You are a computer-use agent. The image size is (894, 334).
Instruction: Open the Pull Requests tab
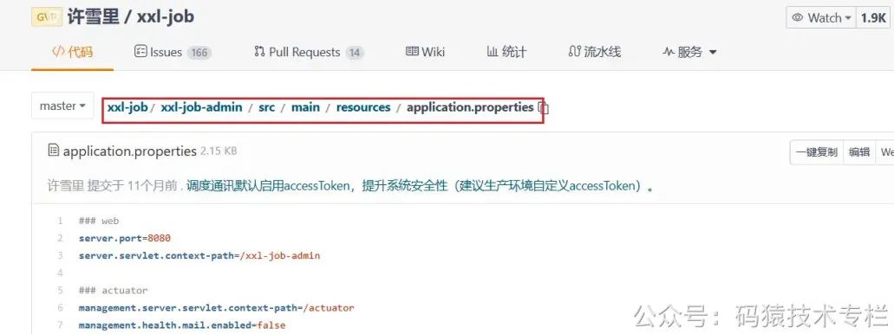tap(309, 52)
